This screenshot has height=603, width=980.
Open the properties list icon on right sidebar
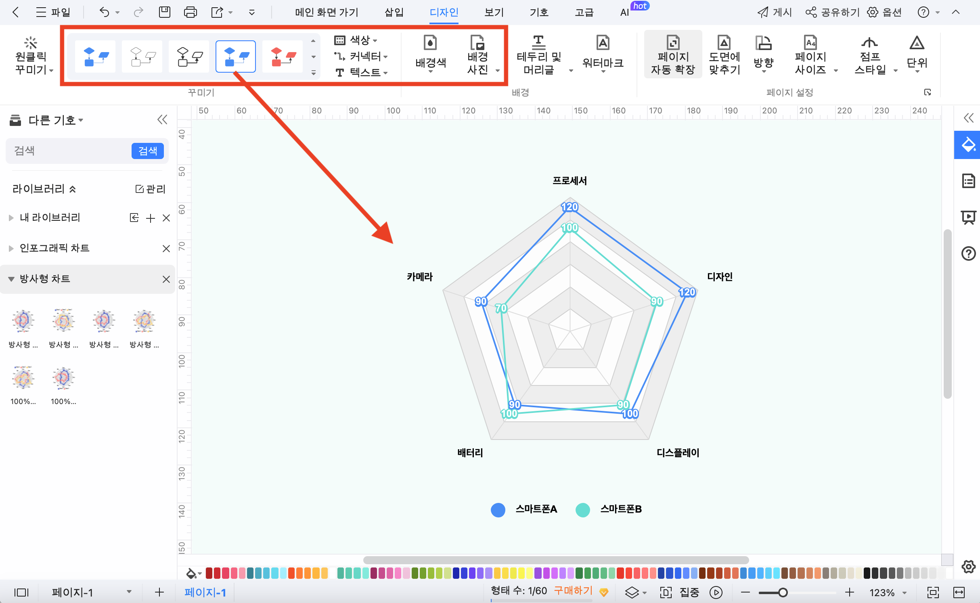(968, 181)
